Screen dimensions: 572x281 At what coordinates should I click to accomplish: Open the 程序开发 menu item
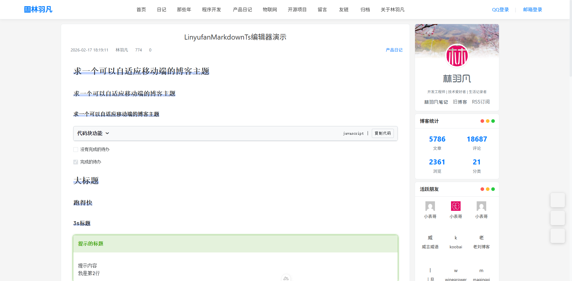[212, 10]
